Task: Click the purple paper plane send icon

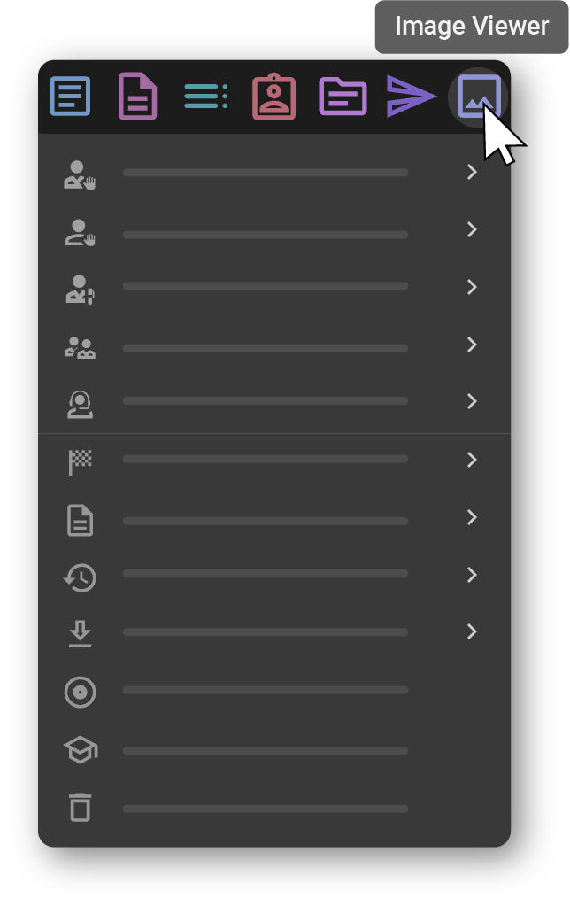Action: (411, 97)
